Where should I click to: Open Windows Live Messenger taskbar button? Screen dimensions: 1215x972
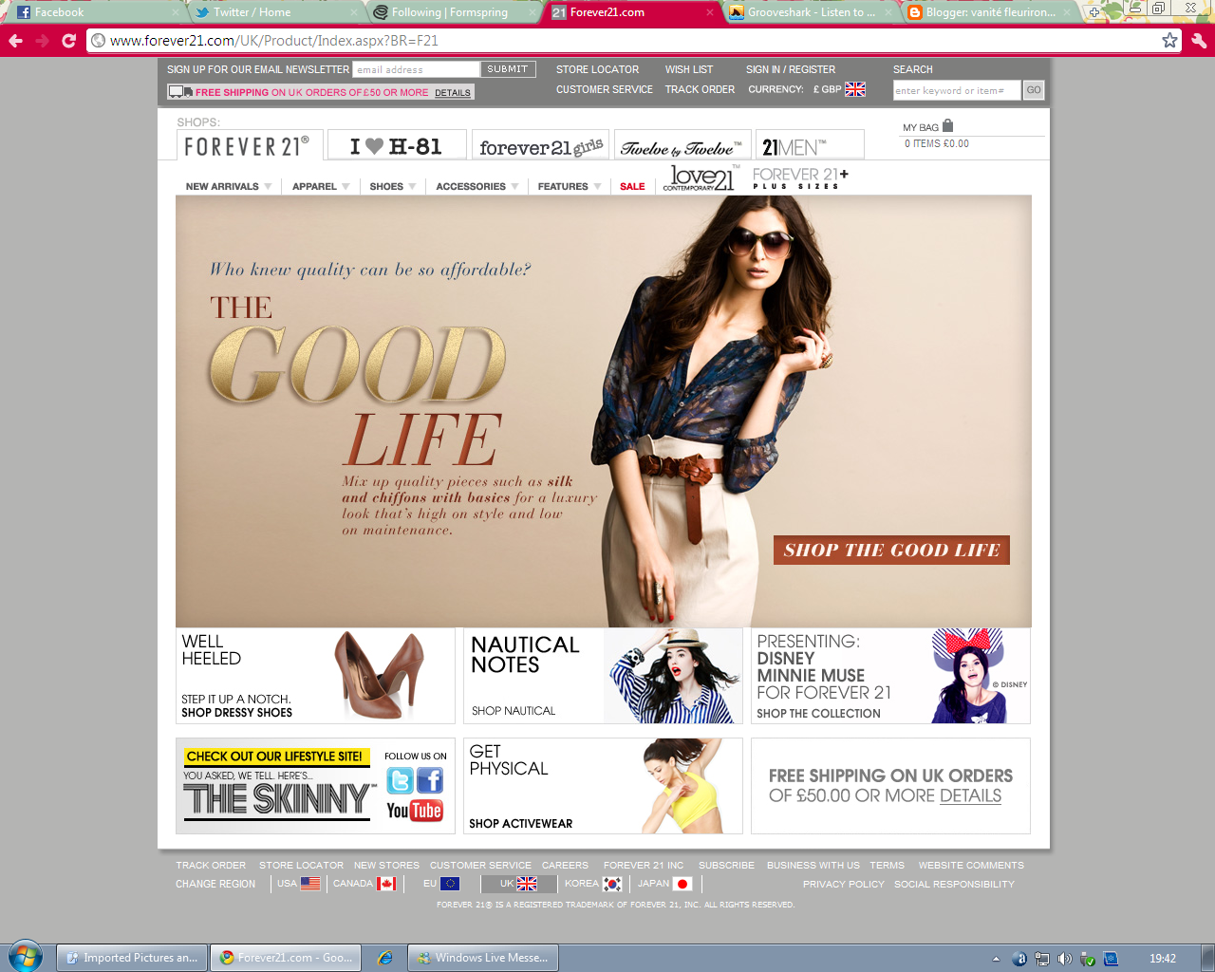pos(483,958)
